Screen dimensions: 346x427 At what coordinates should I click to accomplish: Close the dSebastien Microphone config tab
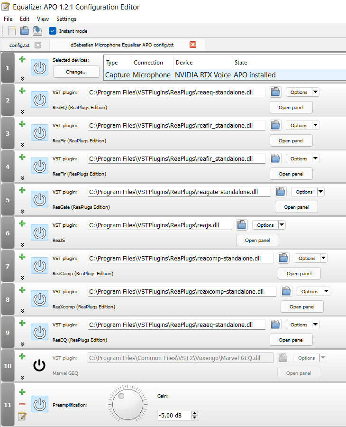point(193,45)
